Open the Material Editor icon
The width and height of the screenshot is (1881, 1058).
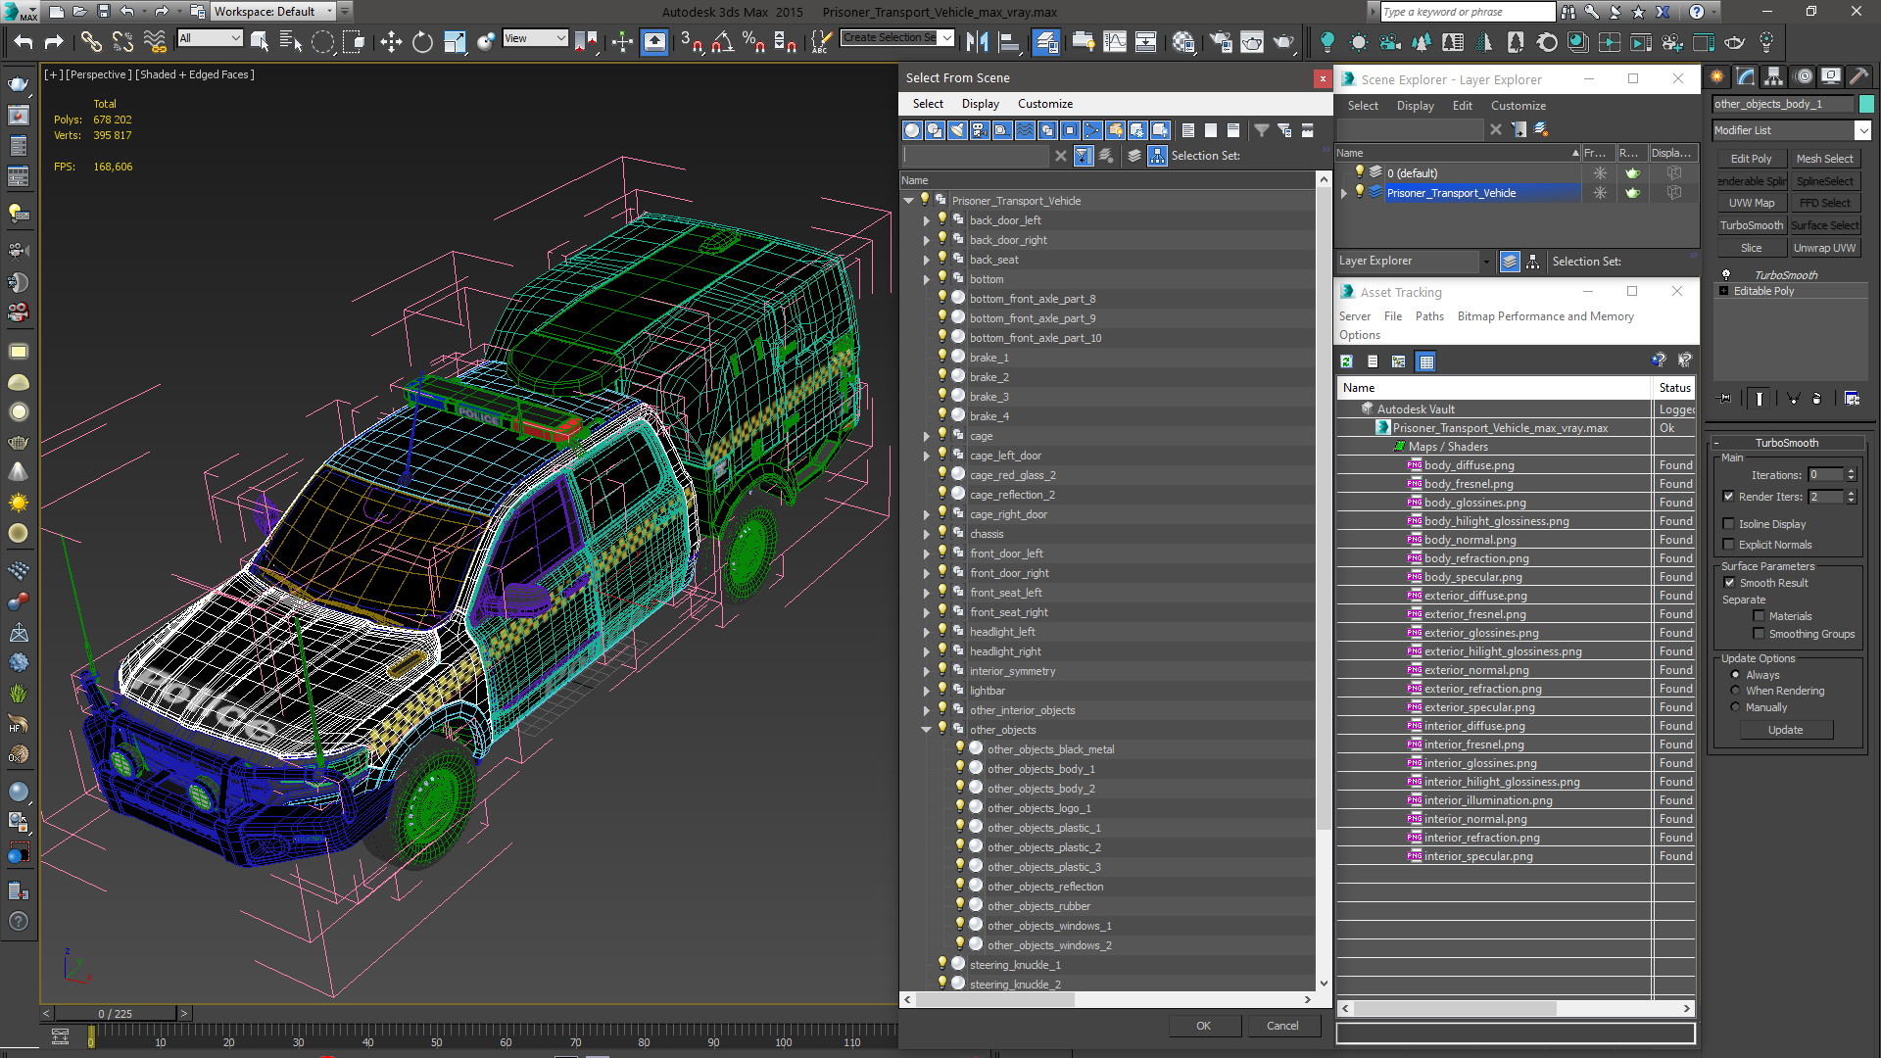(x=1183, y=41)
